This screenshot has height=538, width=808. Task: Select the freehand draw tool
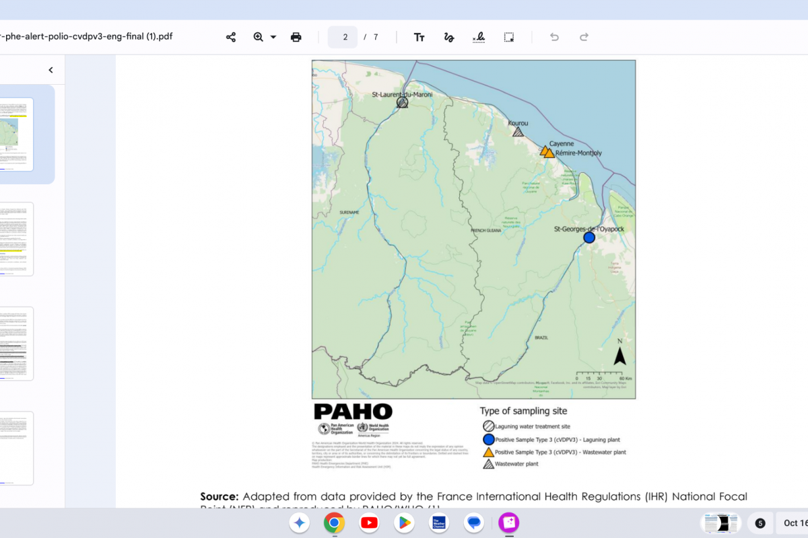pos(449,37)
